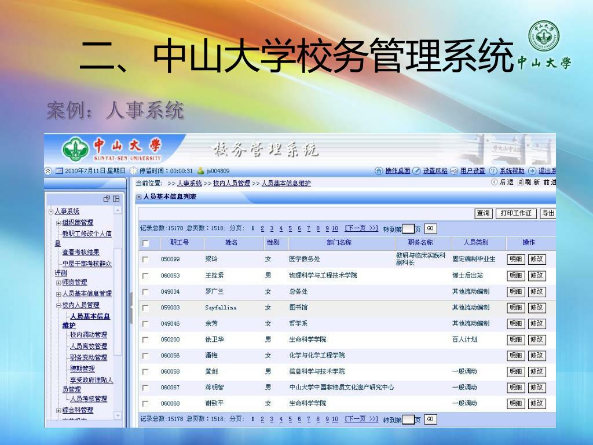Click the calendar icon beside the date
This screenshot has height=445, width=593.
click(59, 171)
